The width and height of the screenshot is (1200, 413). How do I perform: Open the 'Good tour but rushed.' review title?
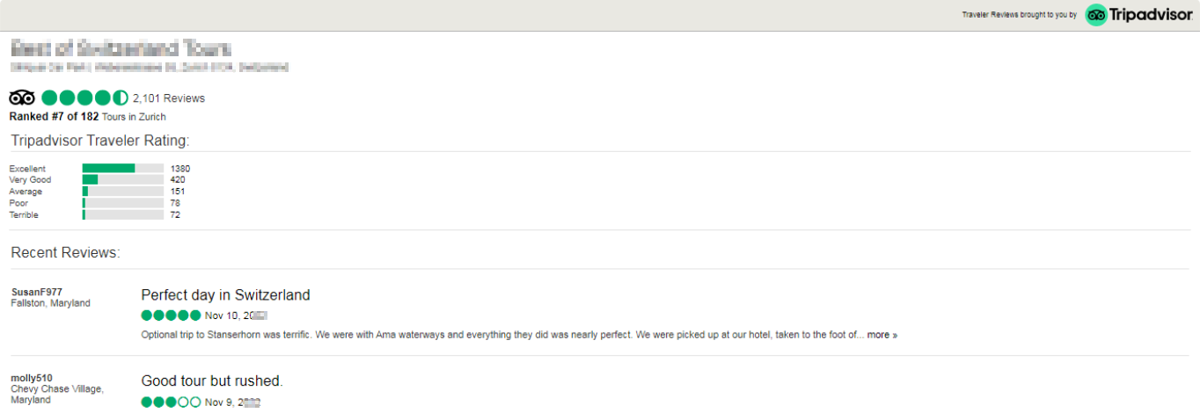tap(212, 381)
